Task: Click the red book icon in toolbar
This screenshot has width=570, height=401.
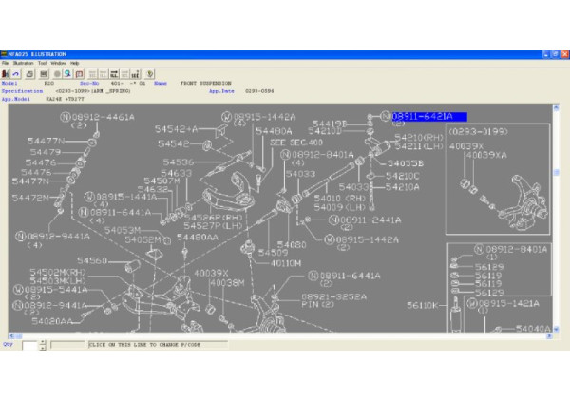Action: click(79, 72)
